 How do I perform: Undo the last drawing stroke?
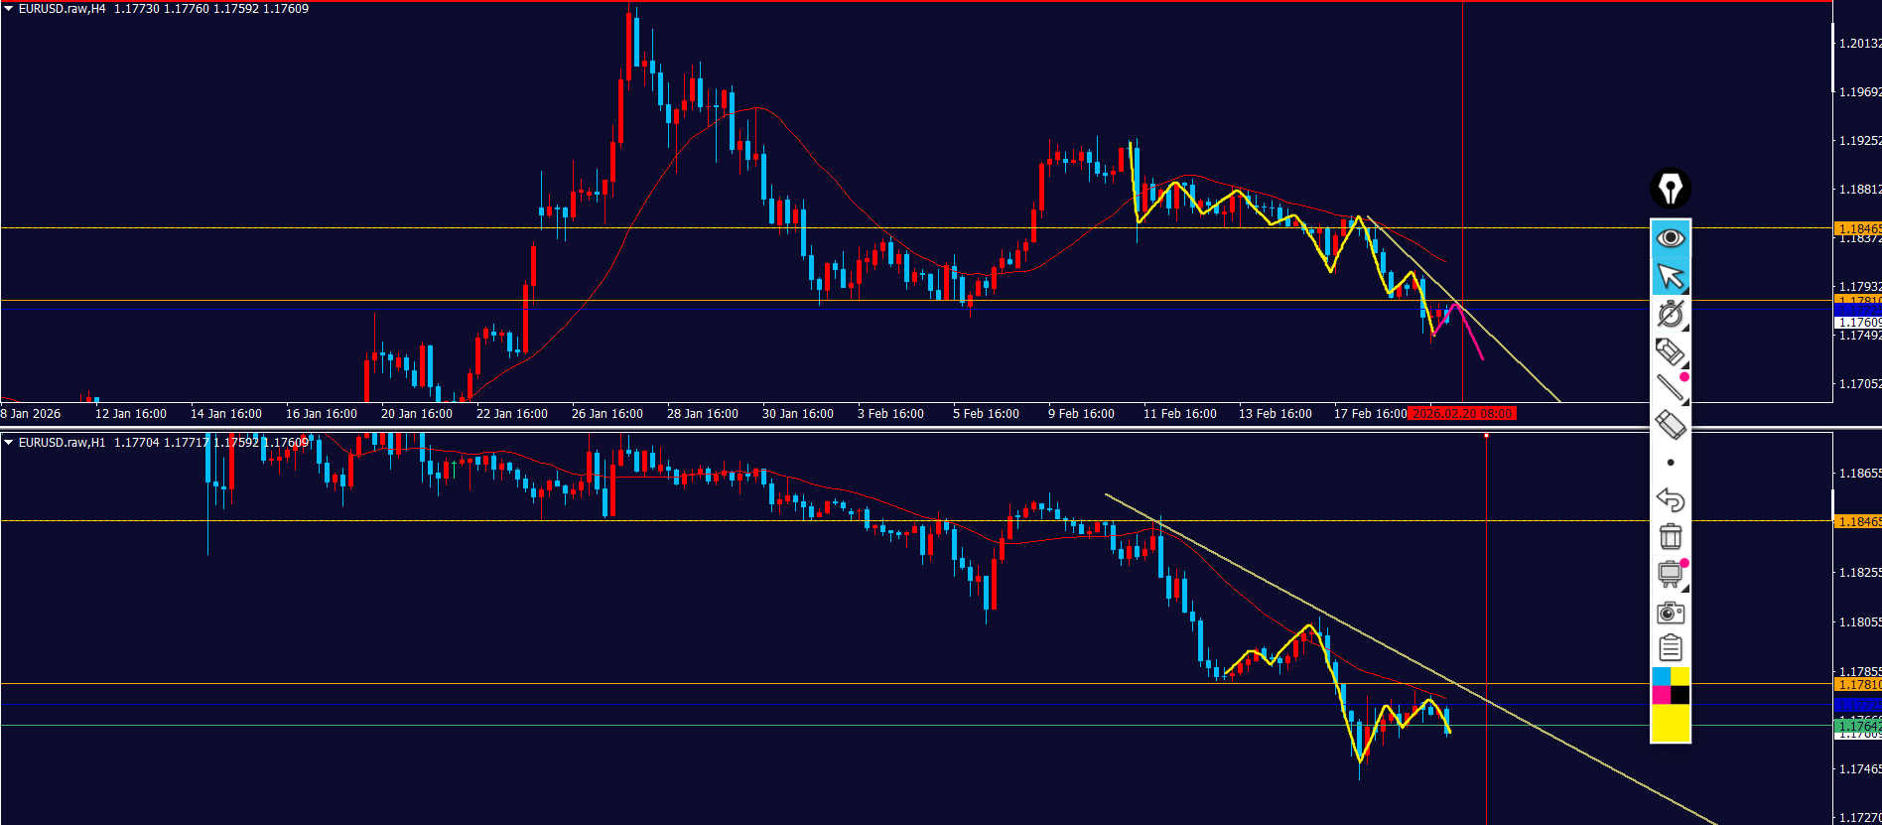click(x=1670, y=499)
